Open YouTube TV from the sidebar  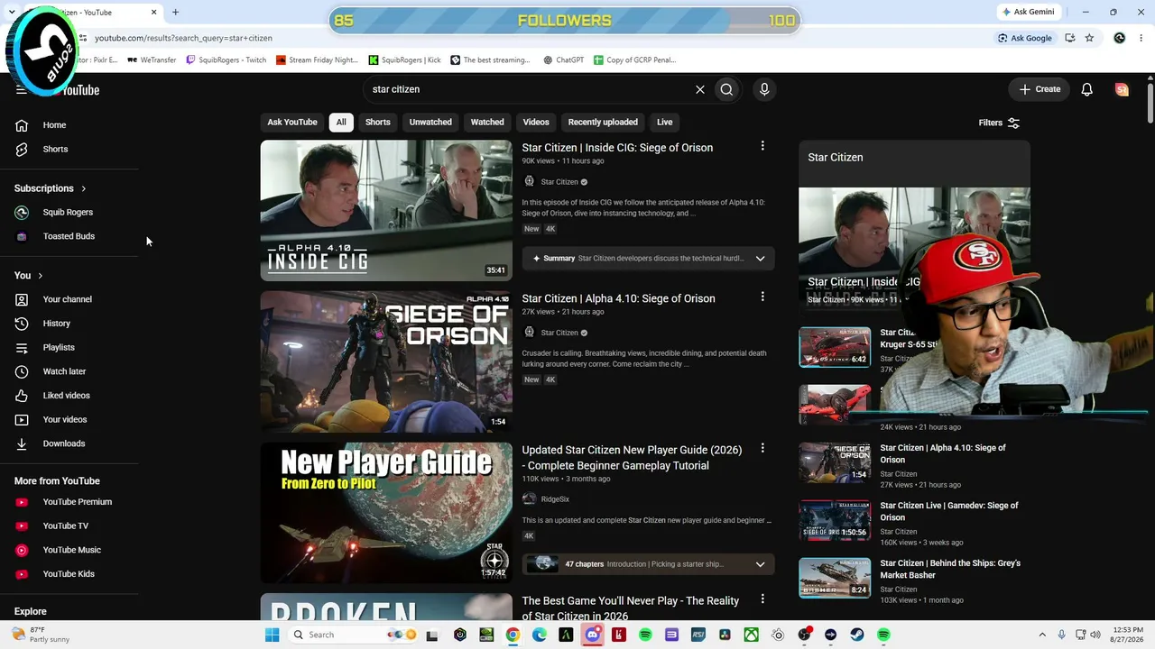[65, 526]
